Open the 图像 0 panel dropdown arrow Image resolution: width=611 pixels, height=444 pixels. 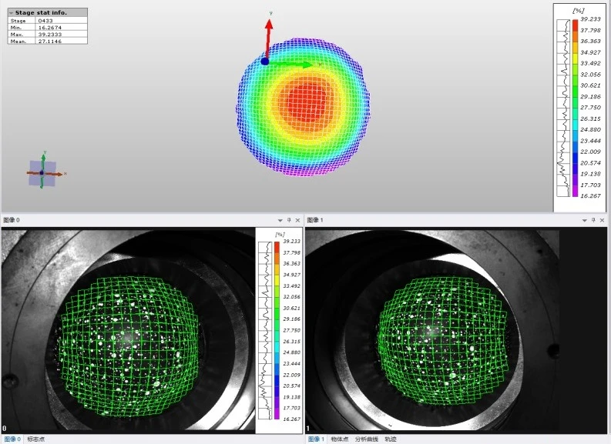280,220
